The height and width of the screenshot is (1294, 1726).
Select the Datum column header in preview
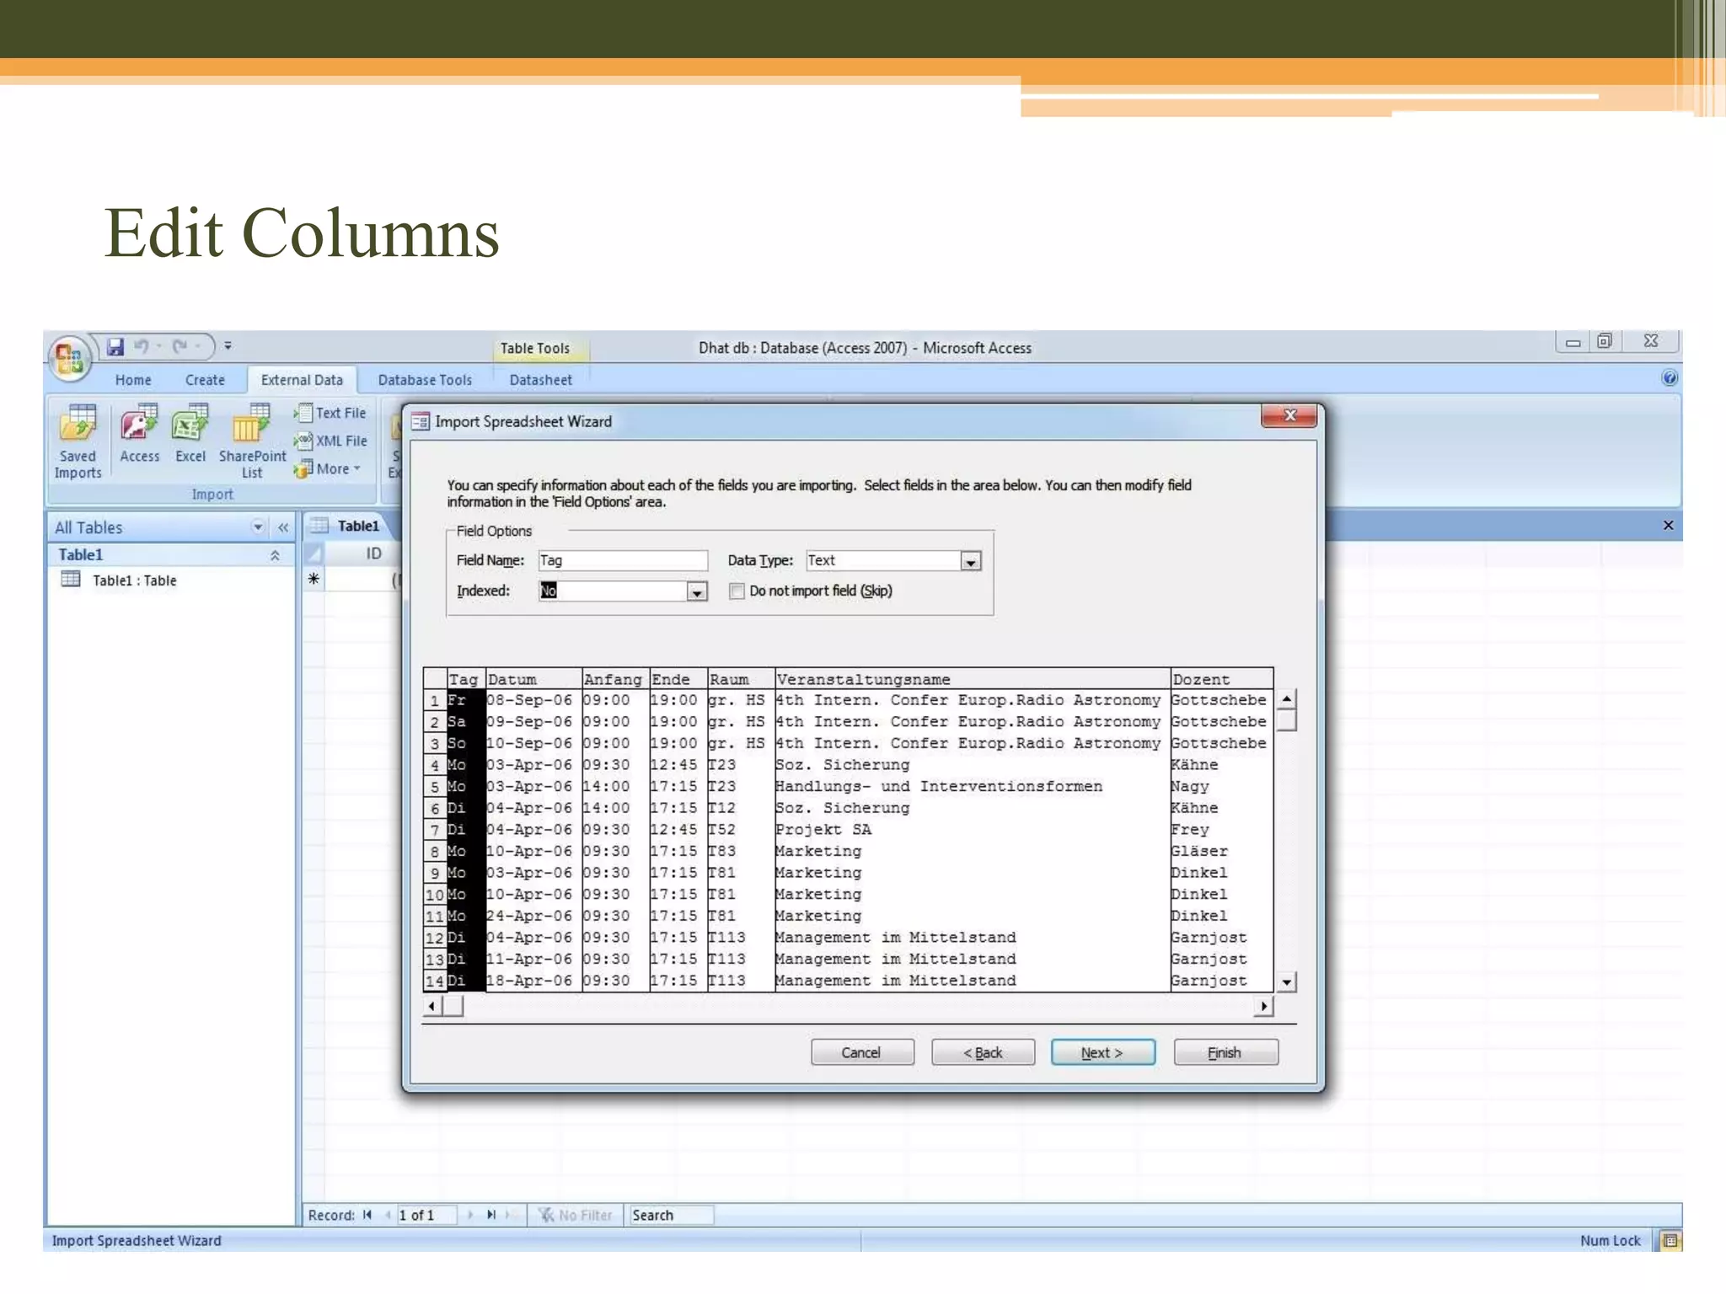533,679
